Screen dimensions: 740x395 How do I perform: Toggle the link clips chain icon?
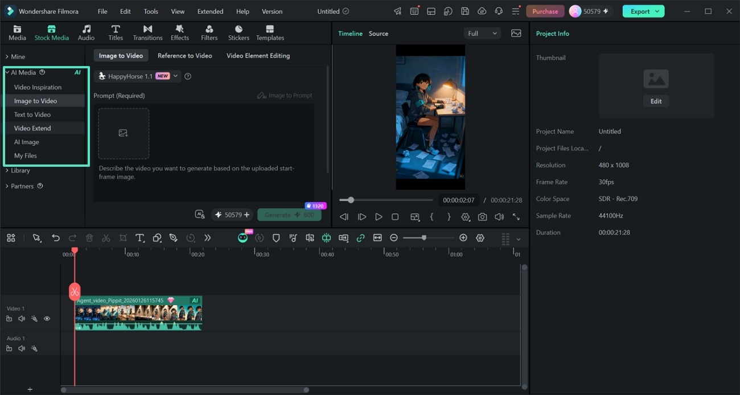[x=360, y=238]
